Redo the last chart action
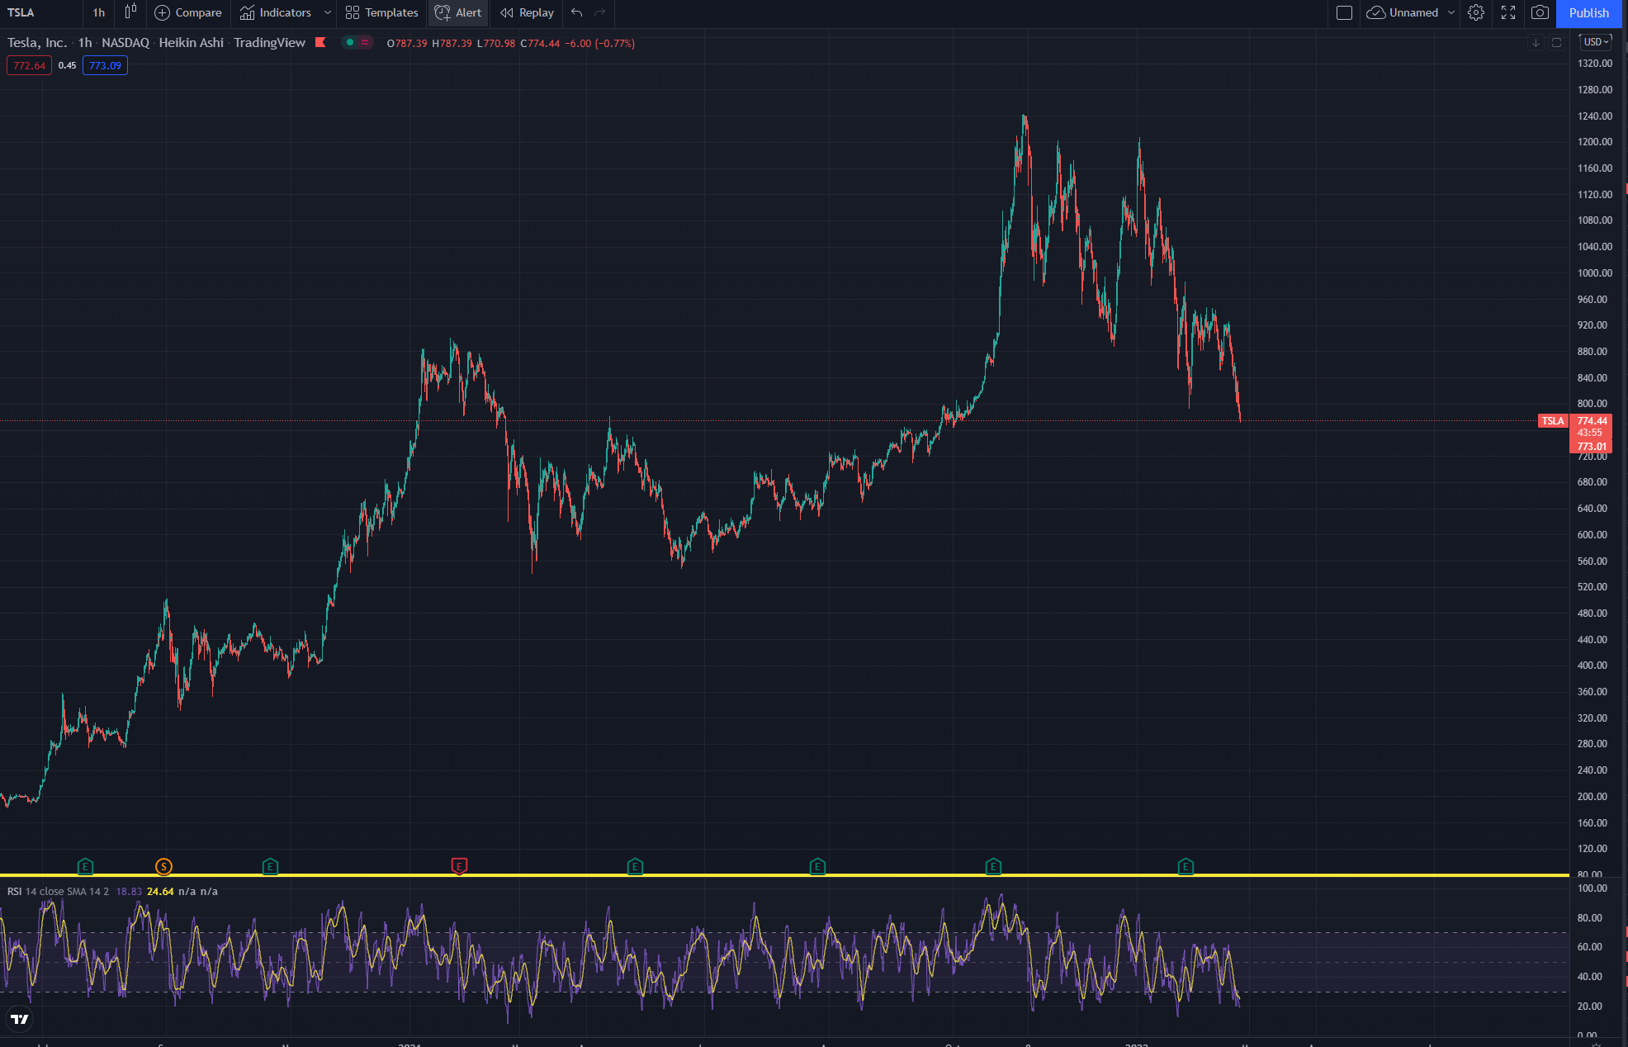The height and width of the screenshot is (1047, 1628). point(600,12)
